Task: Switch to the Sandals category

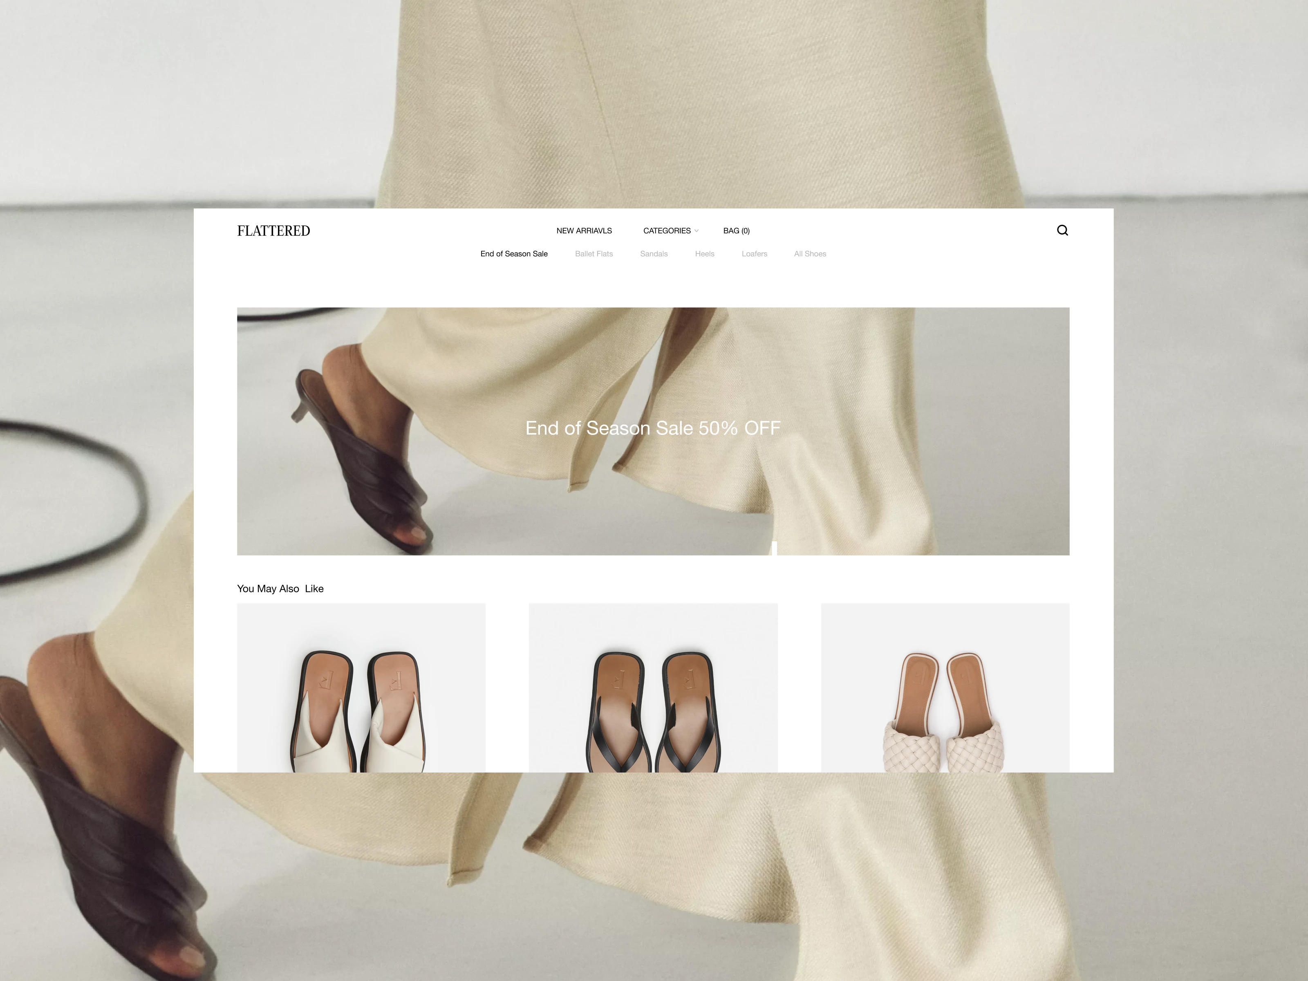Action: (654, 254)
